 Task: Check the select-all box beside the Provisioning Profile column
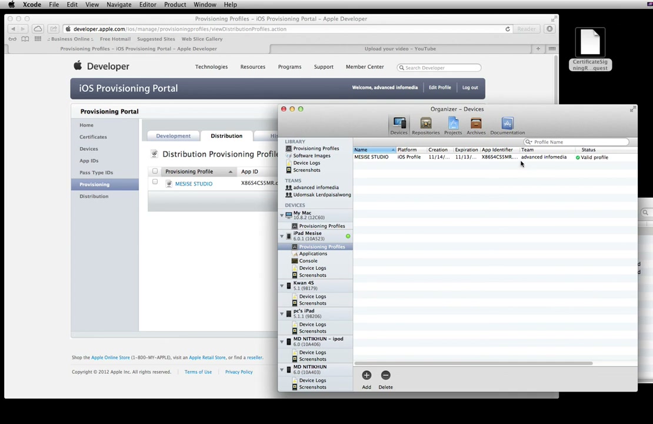coord(155,171)
